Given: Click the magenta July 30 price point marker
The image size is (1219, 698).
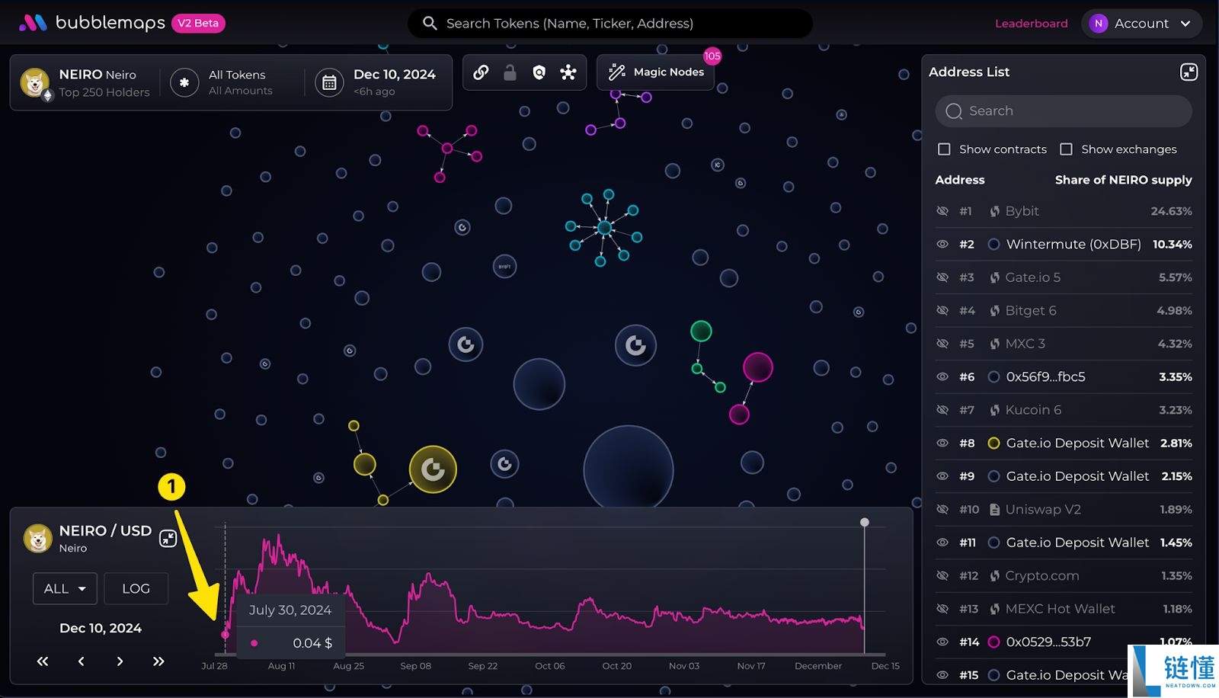Looking at the screenshot, I should coord(225,634).
